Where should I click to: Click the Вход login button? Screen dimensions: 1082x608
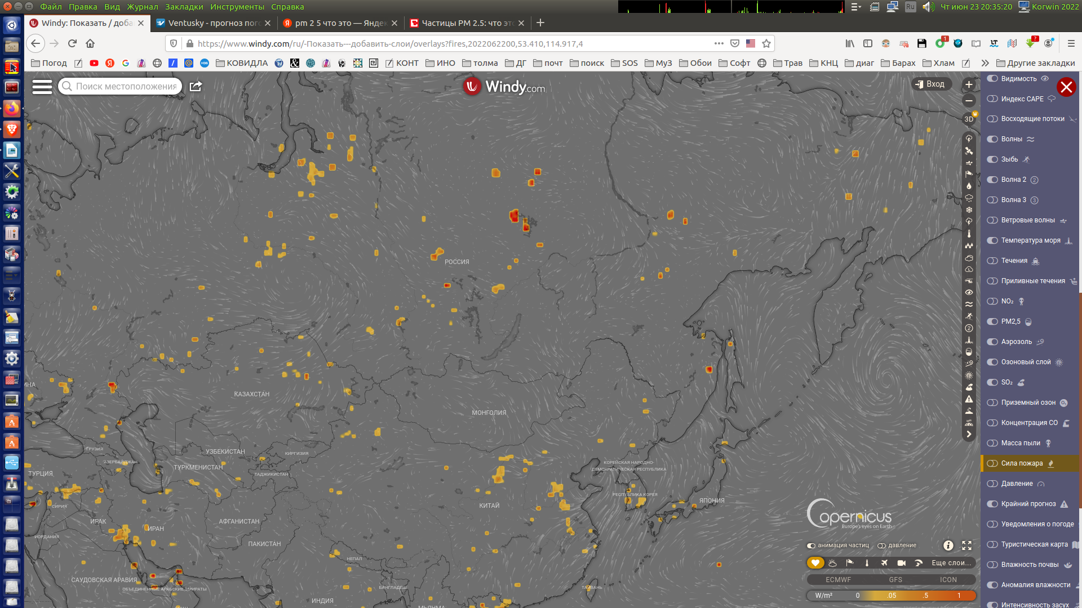coord(931,84)
